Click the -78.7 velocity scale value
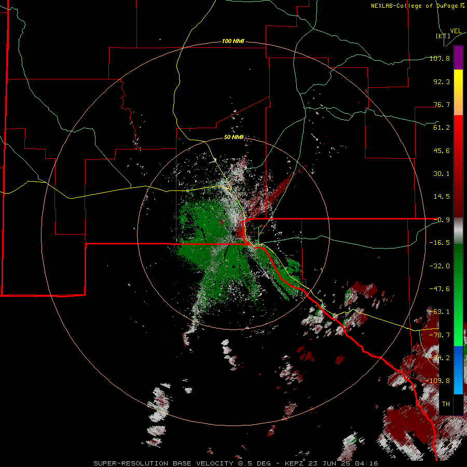This screenshot has height=467, width=467. 439,335
